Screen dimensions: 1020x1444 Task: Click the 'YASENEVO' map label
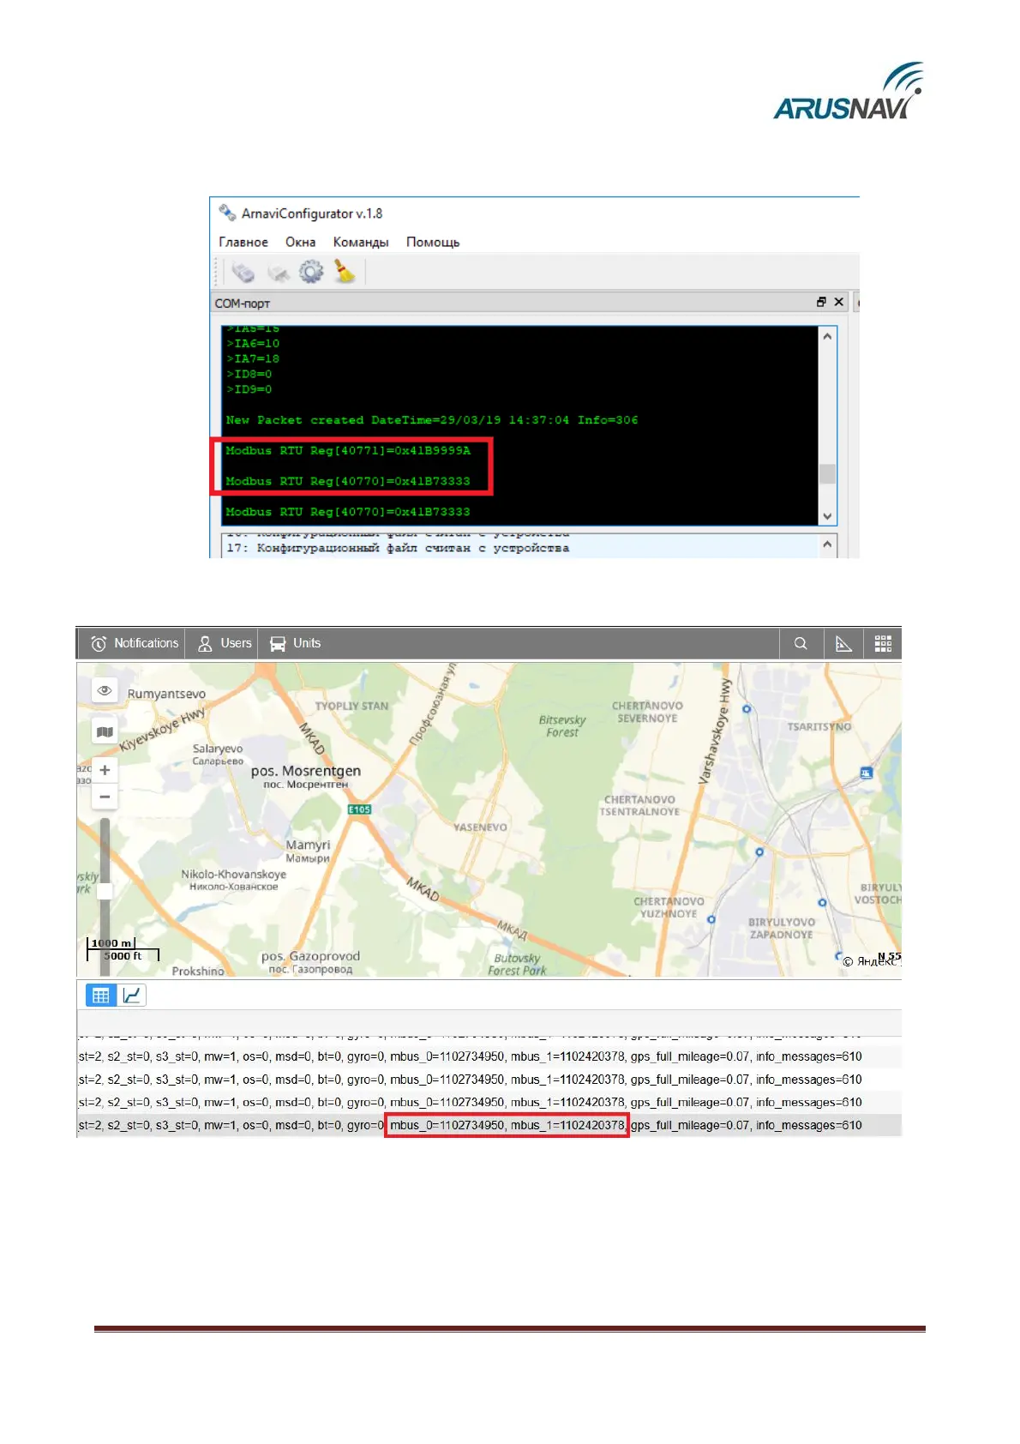[480, 827]
